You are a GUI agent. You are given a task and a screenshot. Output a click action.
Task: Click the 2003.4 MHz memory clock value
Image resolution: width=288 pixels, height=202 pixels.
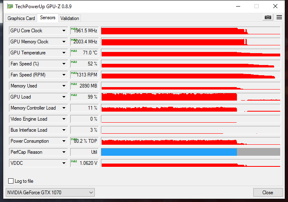[x=85, y=42]
